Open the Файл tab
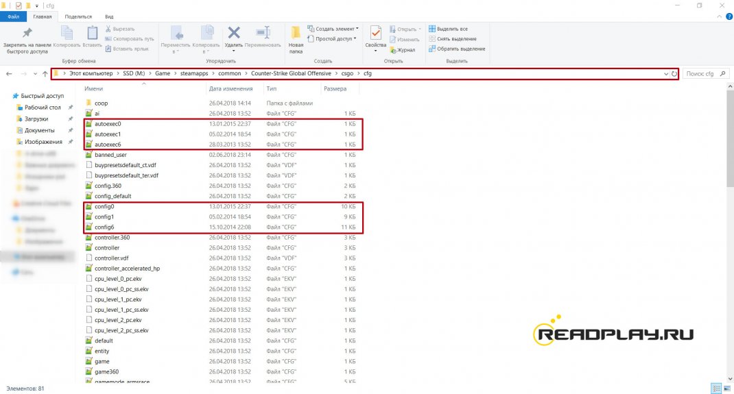The image size is (734, 394). pyautogui.click(x=14, y=16)
